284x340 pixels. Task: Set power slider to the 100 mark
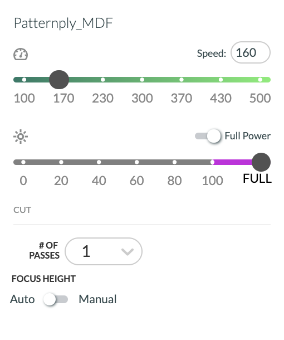tap(212, 162)
